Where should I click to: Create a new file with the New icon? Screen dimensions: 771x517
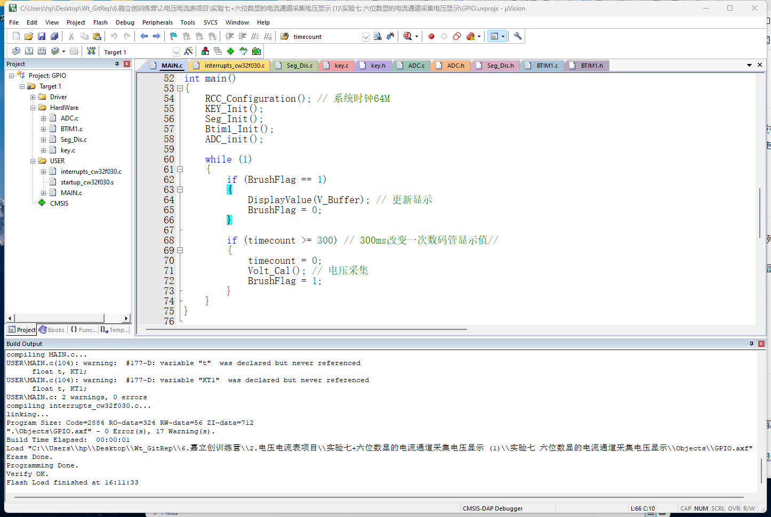[16, 36]
